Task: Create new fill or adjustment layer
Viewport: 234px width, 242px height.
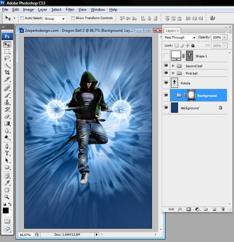Action: (197, 209)
